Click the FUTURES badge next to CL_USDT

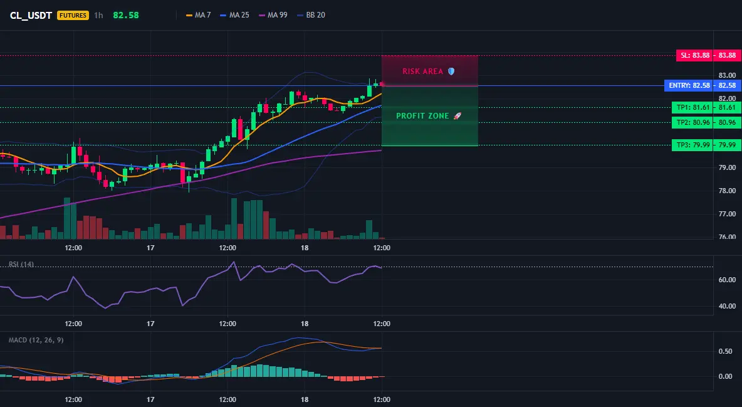coord(73,15)
